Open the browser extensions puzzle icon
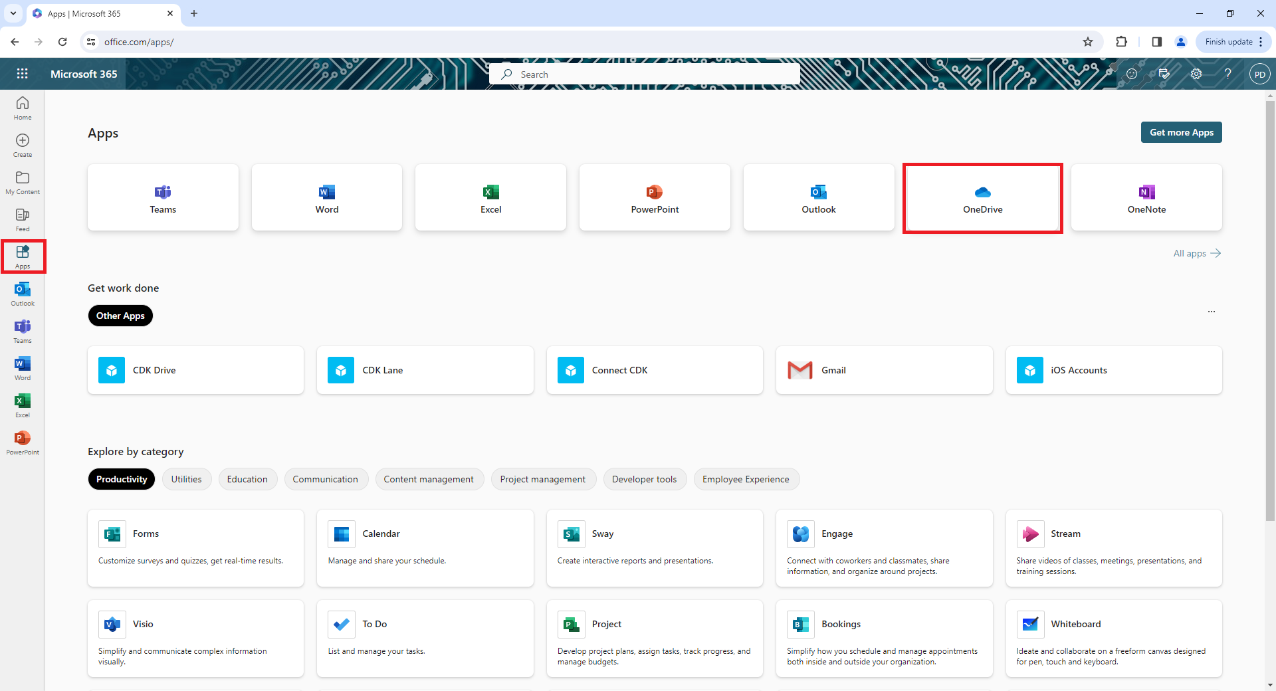The height and width of the screenshot is (691, 1276). tap(1121, 42)
